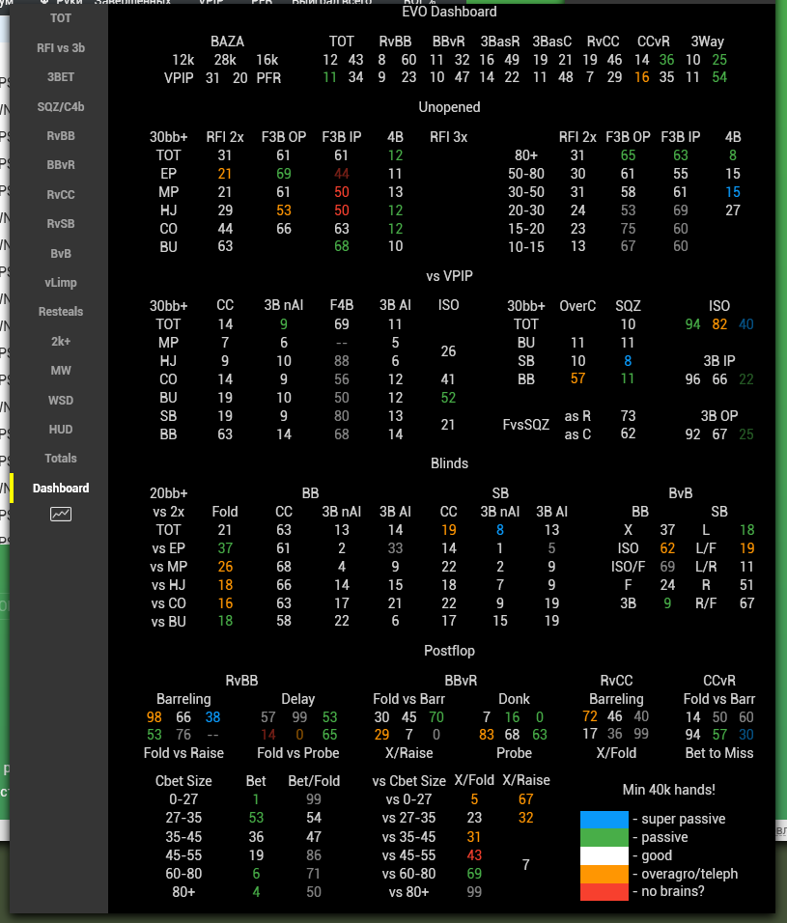Viewport: 787px width, 923px height.
Task: Click the Fold vs Probe label
Action: click(297, 753)
